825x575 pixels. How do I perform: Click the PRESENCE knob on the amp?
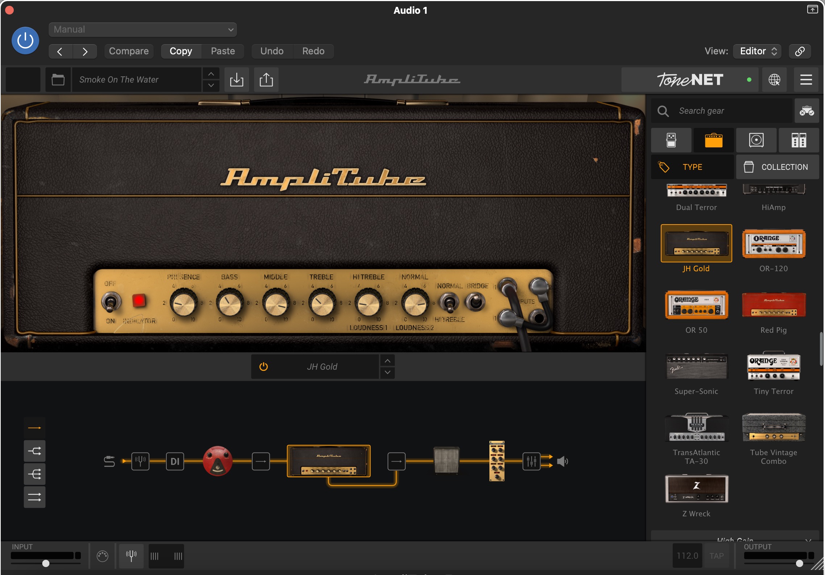click(183, 303)
